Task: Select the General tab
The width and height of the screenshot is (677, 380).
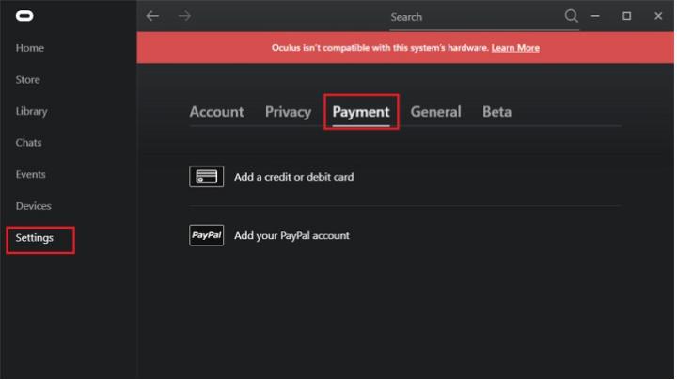Action: click(x=435, y=112)
